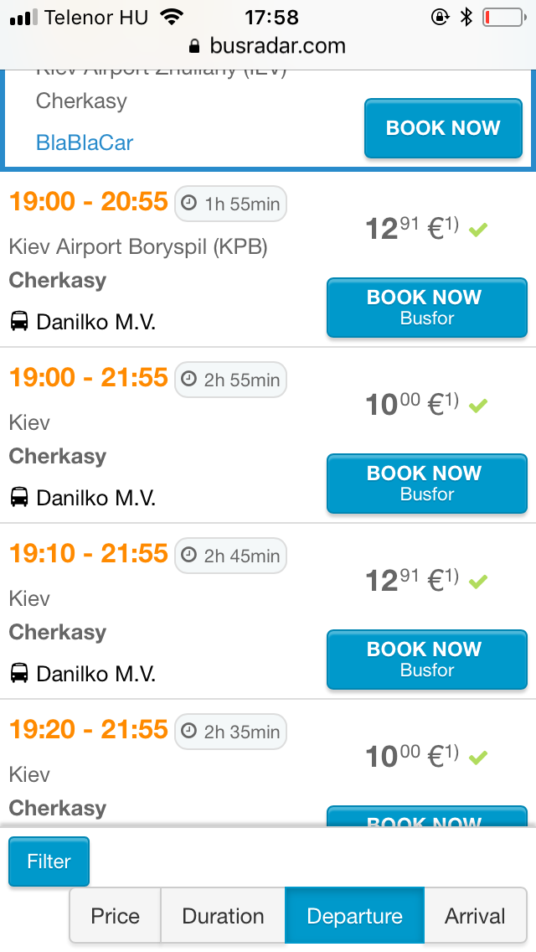Sort results by Price
The image size is (536, 952).
pyautogui.click(x=116, y=916)
